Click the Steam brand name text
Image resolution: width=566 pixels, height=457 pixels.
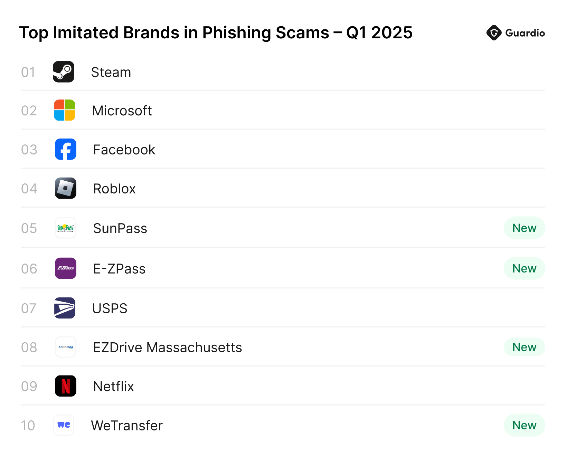[x=111, y=72]
